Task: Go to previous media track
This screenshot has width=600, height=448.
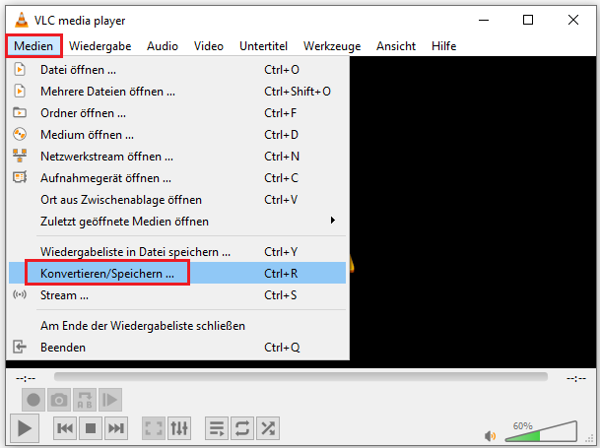Action: pyautogui.click(x=65, y=428)
